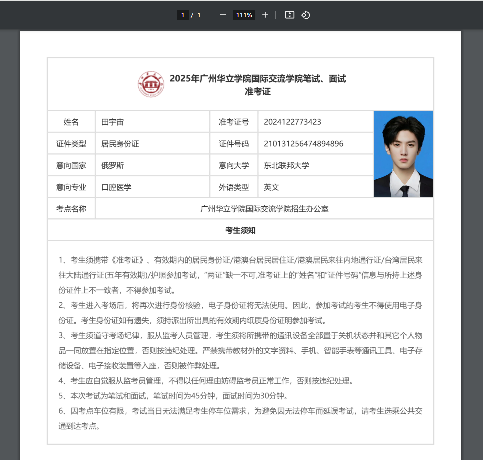The width and height of the screenshot is (483, 460).
Task: Select the current page number field
Action: pos(183,15)
